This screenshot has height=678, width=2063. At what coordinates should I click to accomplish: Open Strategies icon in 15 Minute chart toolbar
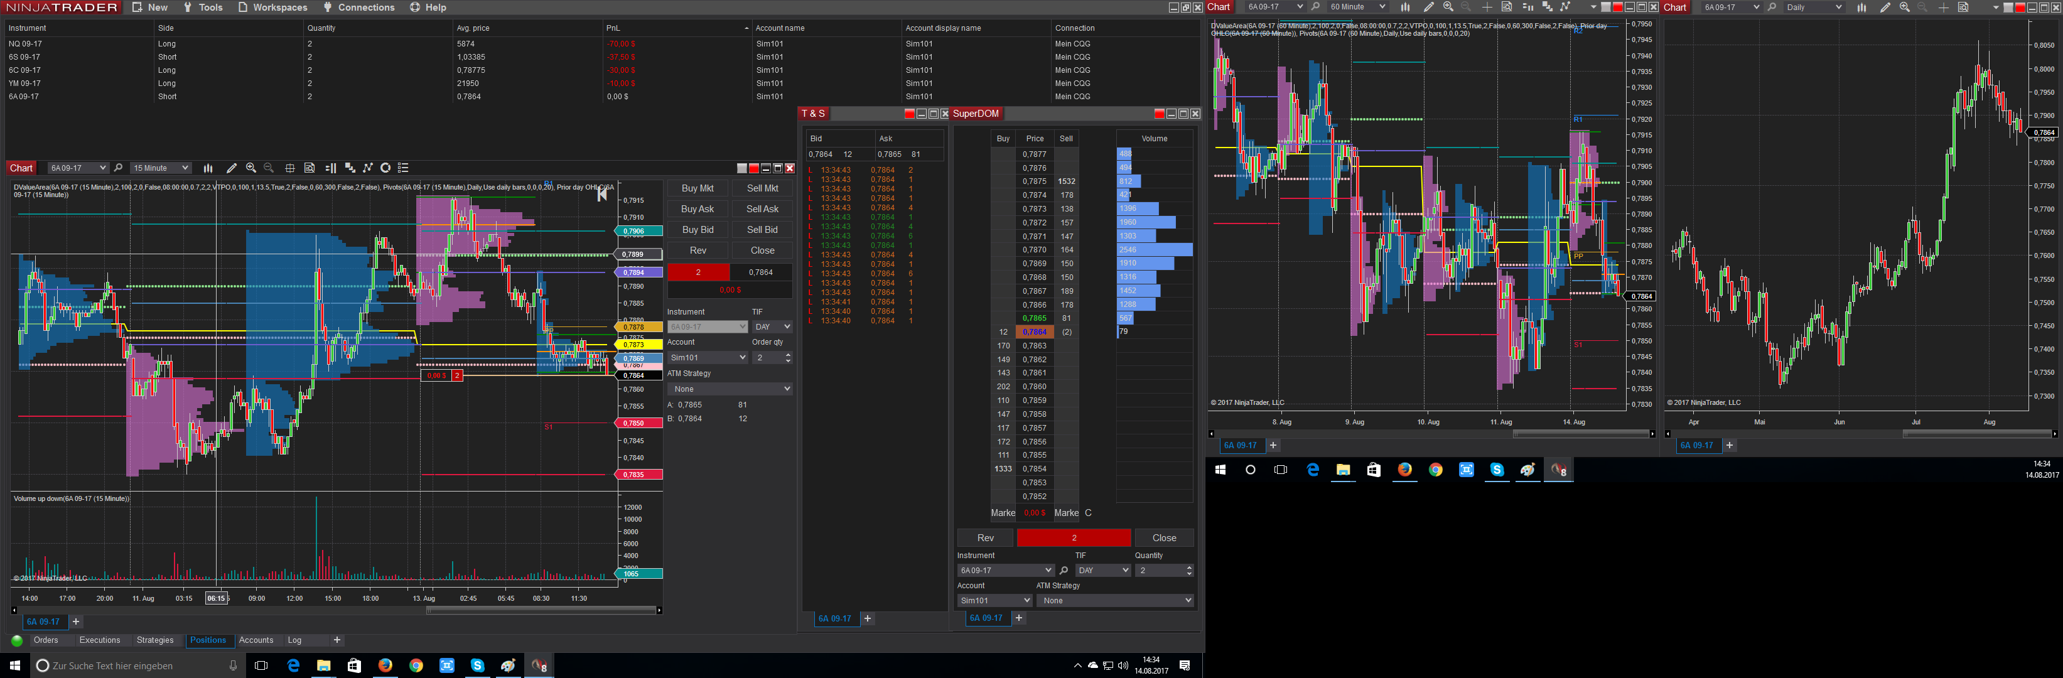pyautogui.click(x=369, y=168)
